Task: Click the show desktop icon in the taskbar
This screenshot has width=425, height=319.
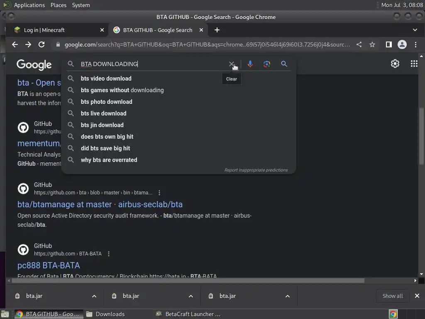Action: pyautogui.click(x=5, y=314)
